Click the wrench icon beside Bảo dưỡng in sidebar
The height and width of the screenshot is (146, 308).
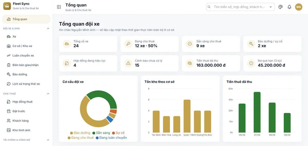tap(8, 74)
